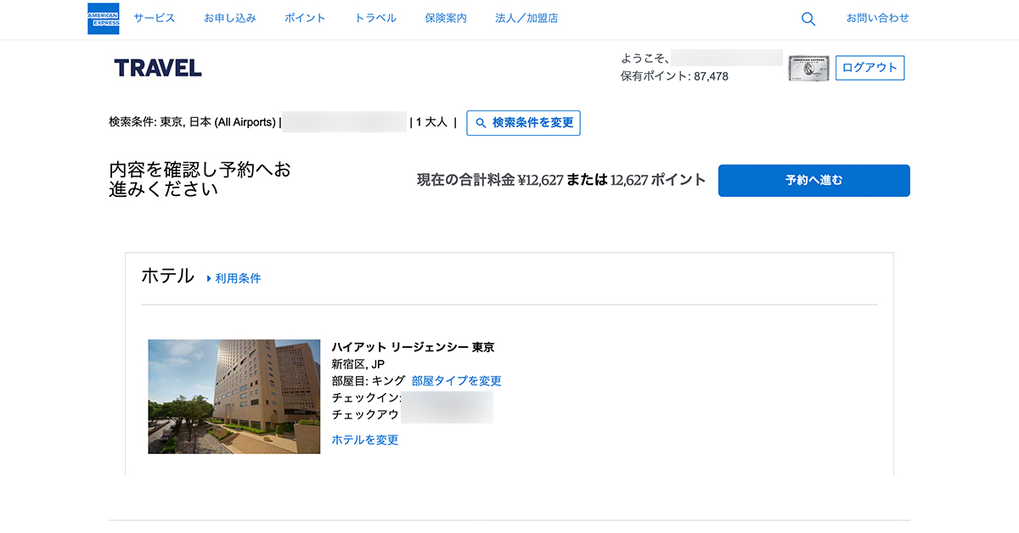
Task: Click the platinum card image
Action: [808, 69]
